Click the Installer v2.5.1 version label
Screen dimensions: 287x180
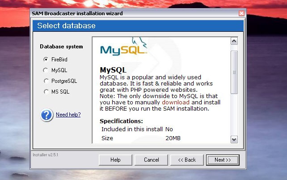46,155
